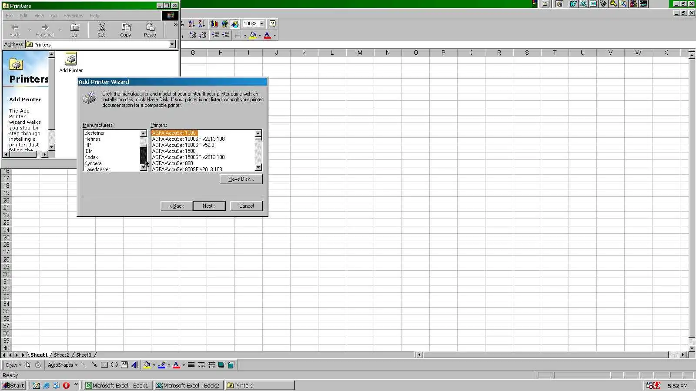Select the Oval drawing tool

114,365
